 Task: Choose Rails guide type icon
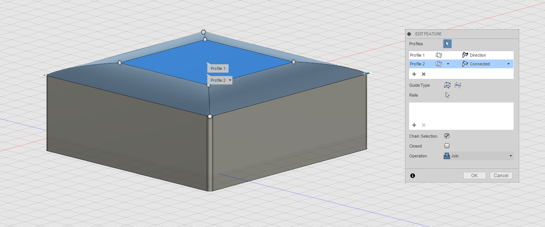click(x=448, y=85)
